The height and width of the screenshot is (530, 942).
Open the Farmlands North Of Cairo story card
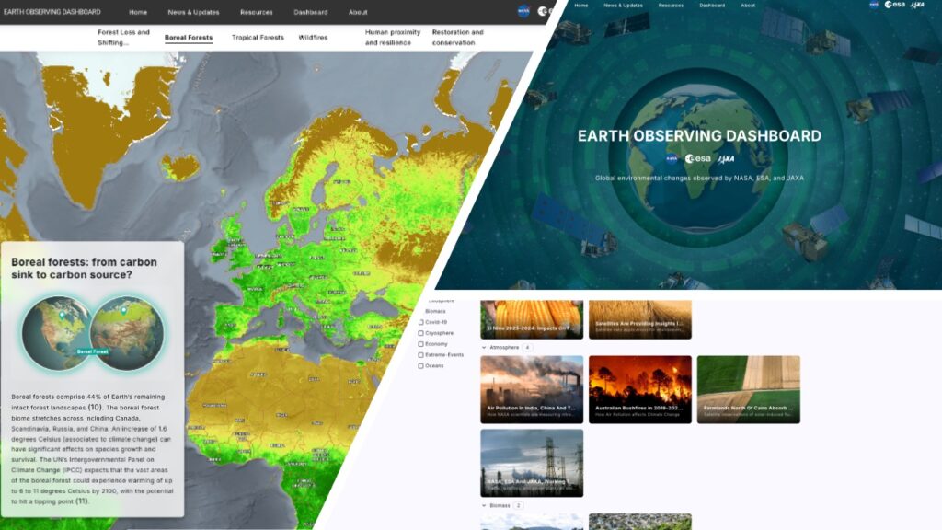[749, 389]
